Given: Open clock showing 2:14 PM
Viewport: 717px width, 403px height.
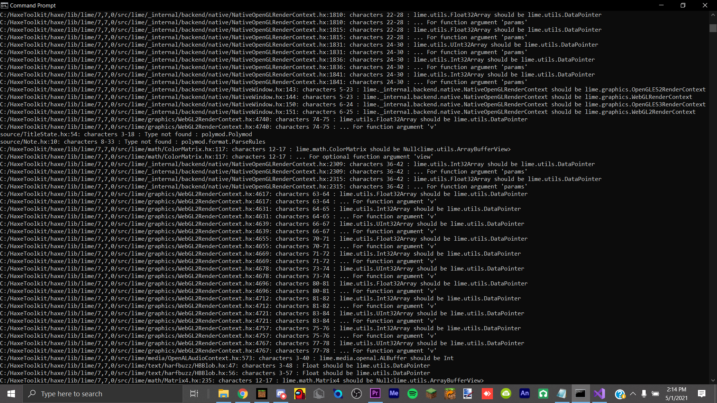Looking at the screenshot, I should [676, 394].
